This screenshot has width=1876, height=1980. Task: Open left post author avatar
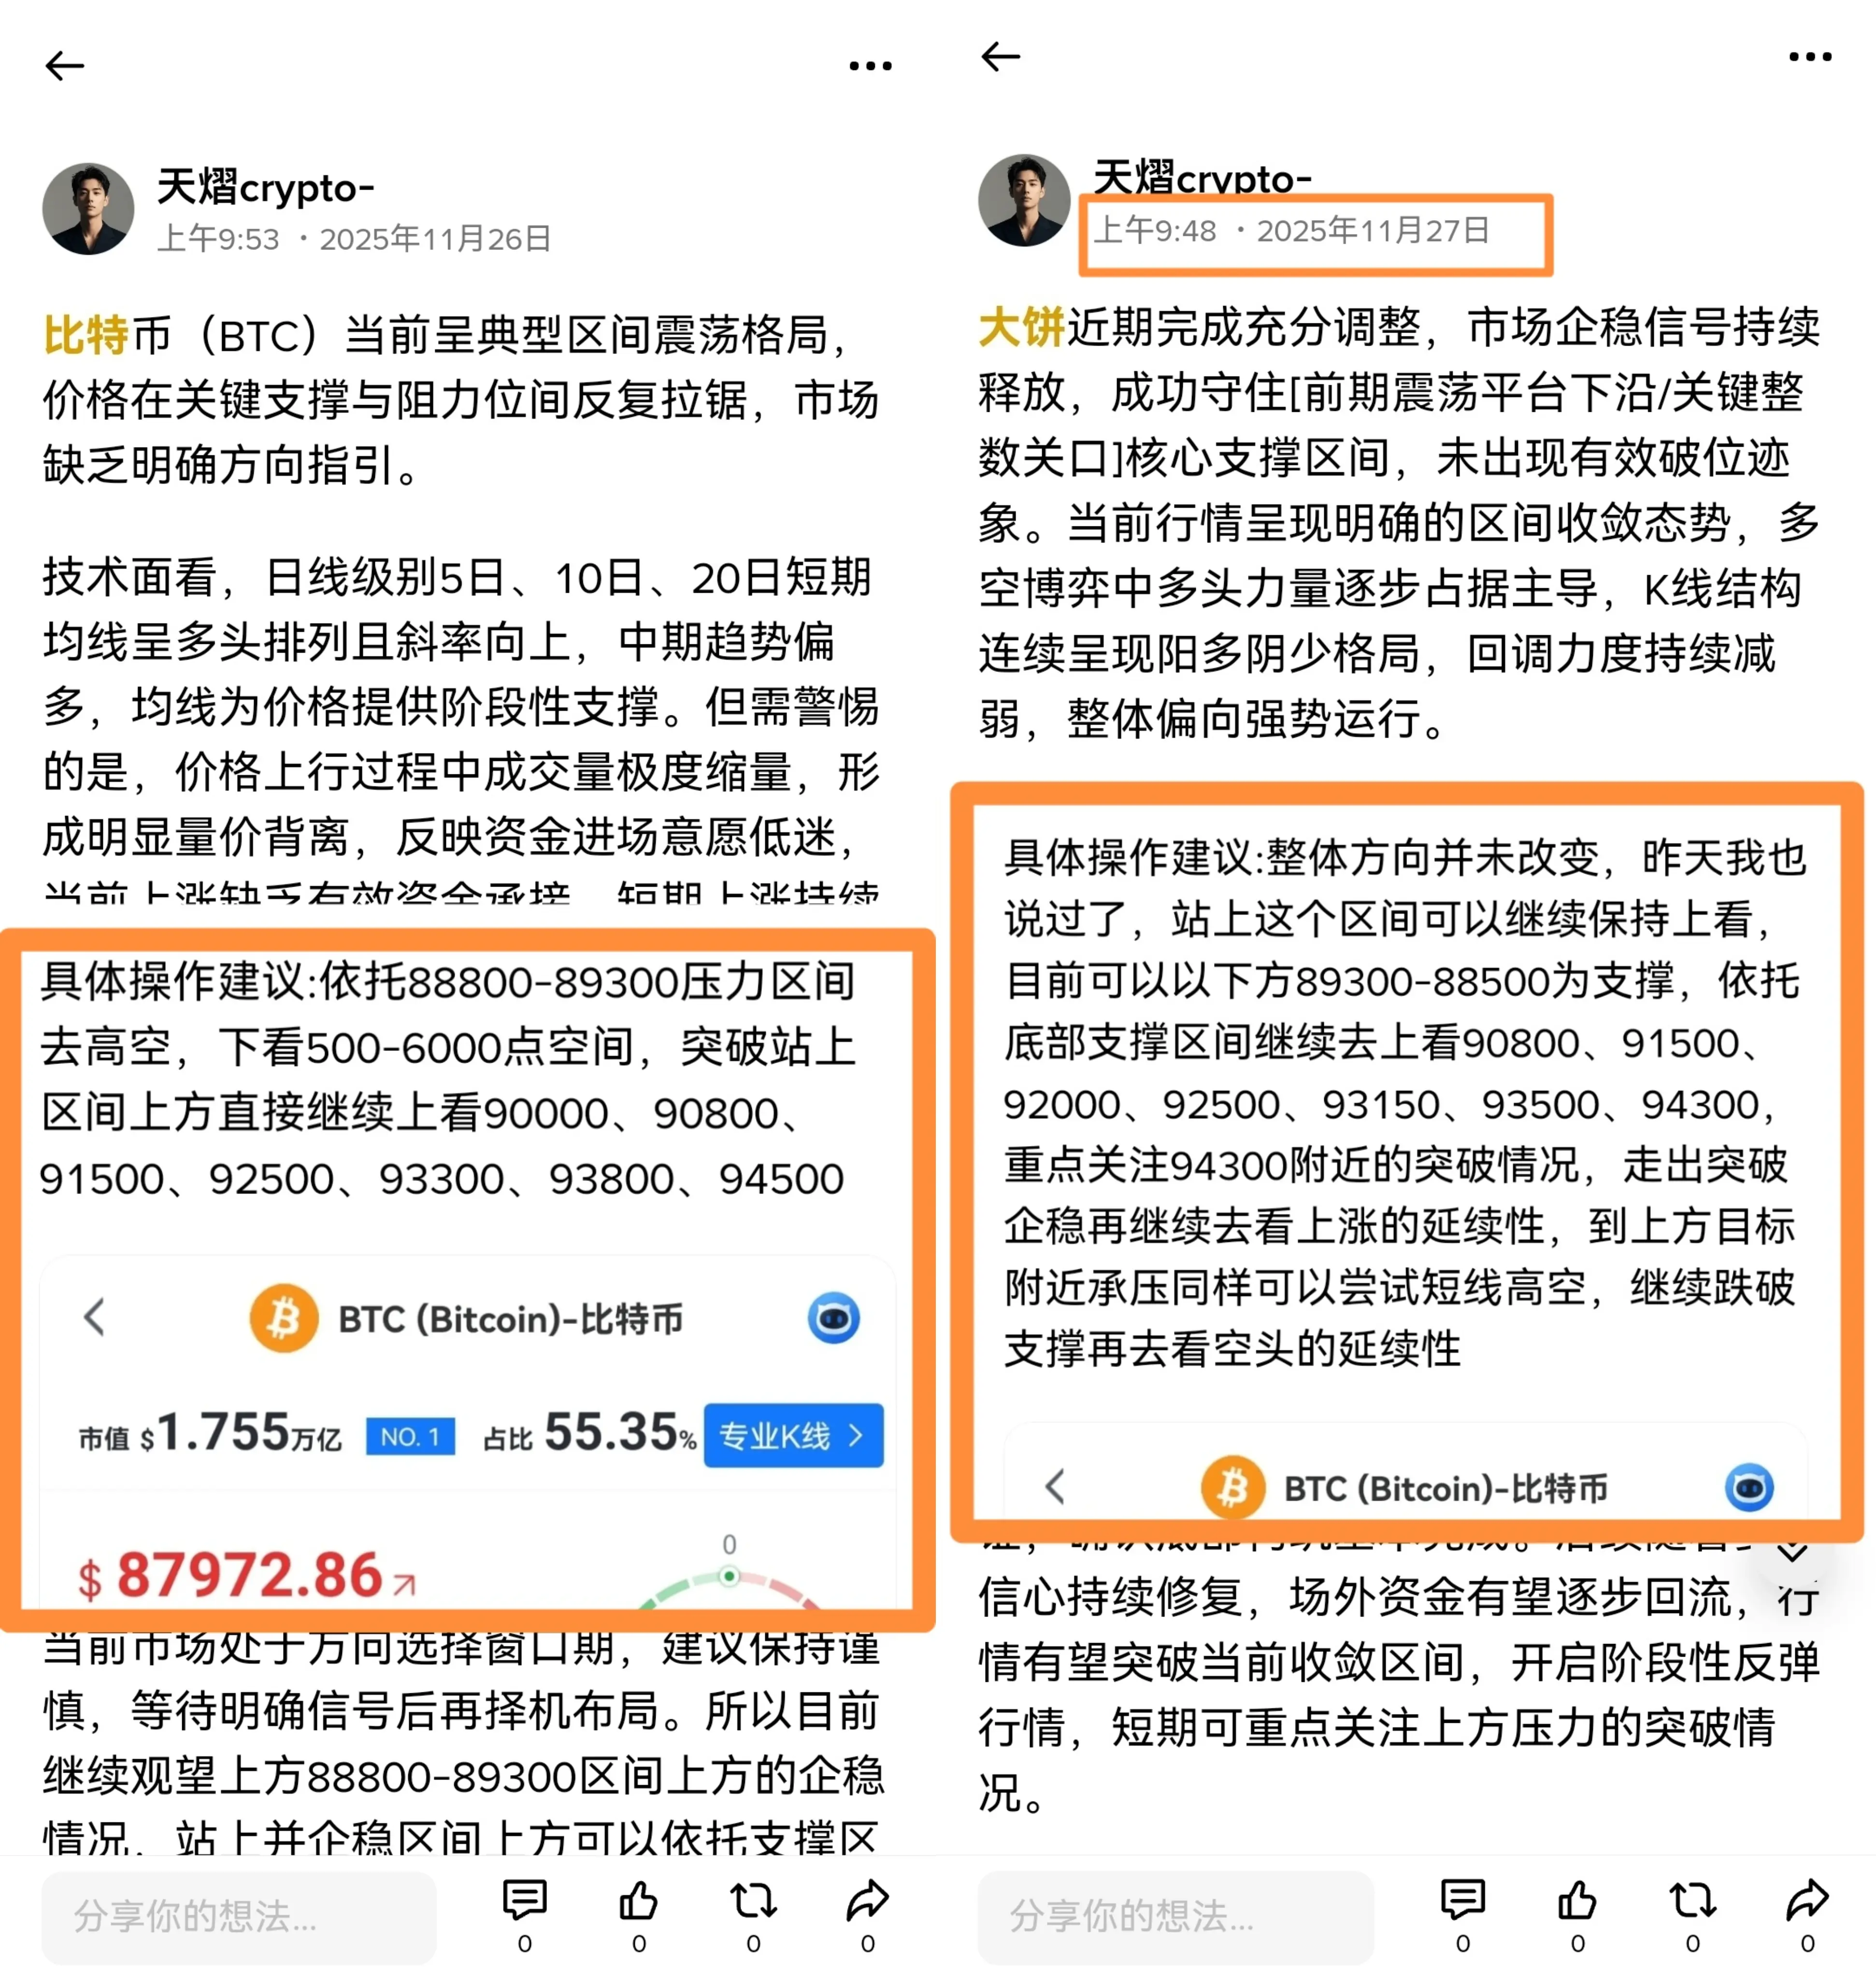[88, 209]
